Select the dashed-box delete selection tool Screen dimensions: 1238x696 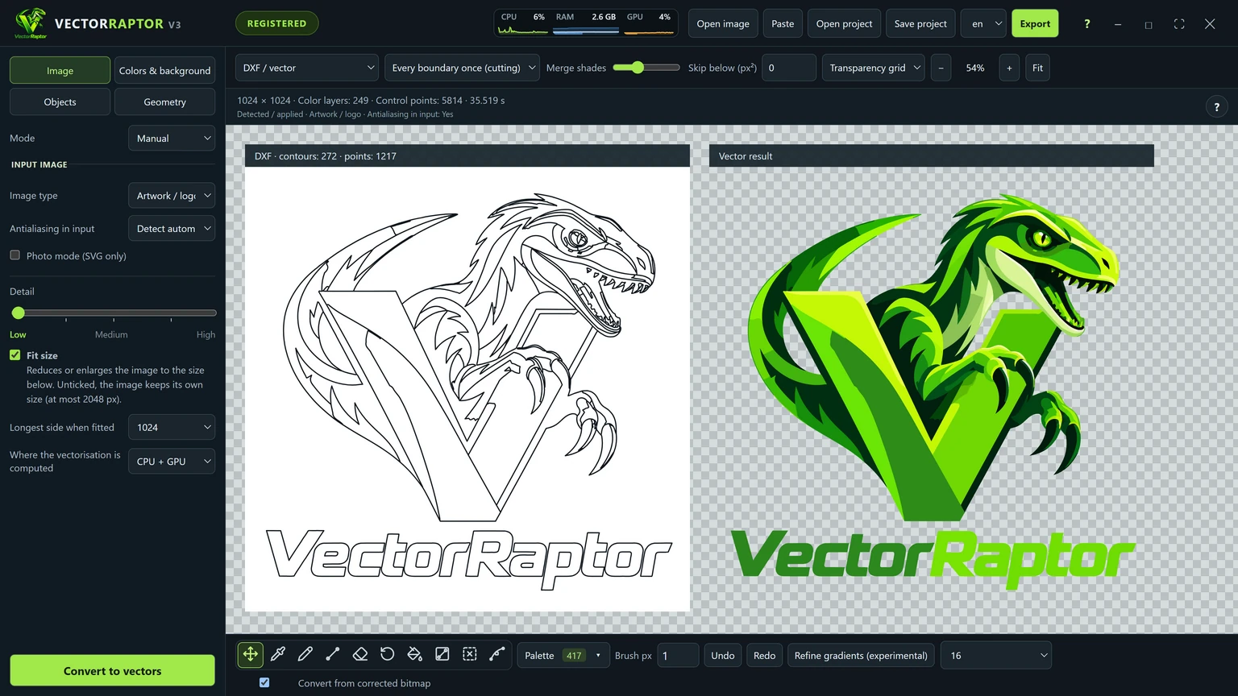coord(470,655)
